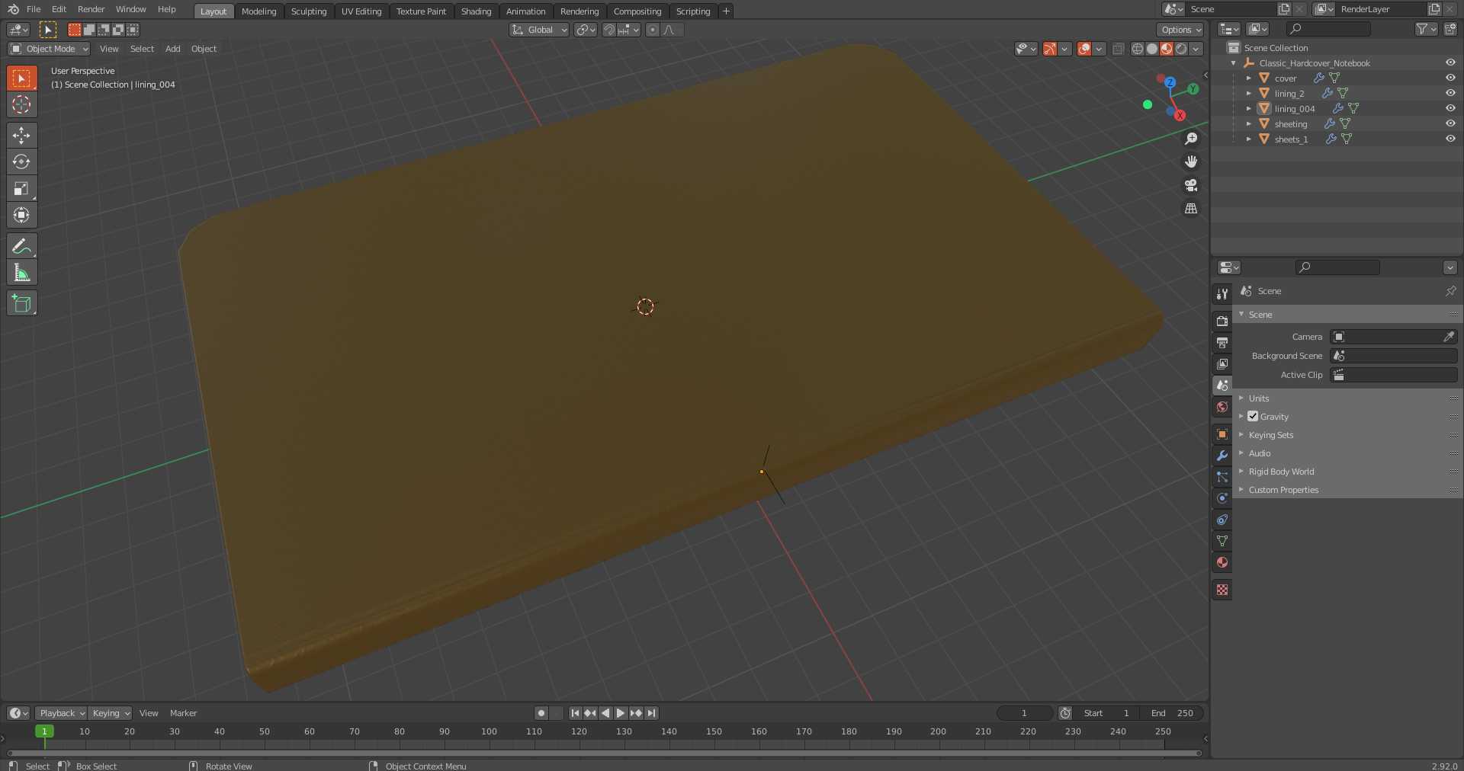1464x771 pixels.
Task: Play the animation forward
Action: pos(620,713)
